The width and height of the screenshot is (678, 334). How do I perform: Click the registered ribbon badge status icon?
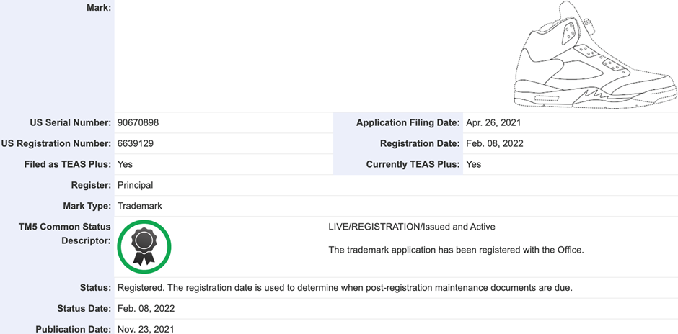click(x=144, y=246)
